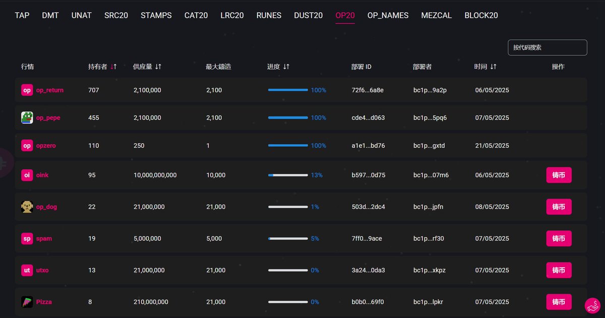
Task: Open the spam token link
Action: [44, 238]
